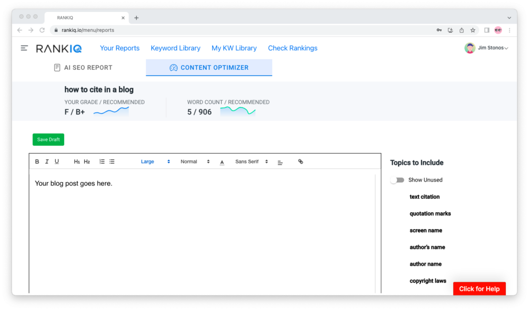Toggle bold formatting in editor toolbar
Screen dimensions: 529x310
click(37, 161)
